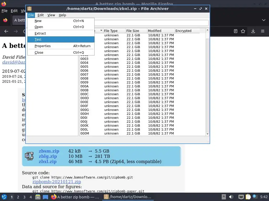The image size is (269, 201).
Task: Open the Firefox downloads panel icon
Action: pos(253,31)
